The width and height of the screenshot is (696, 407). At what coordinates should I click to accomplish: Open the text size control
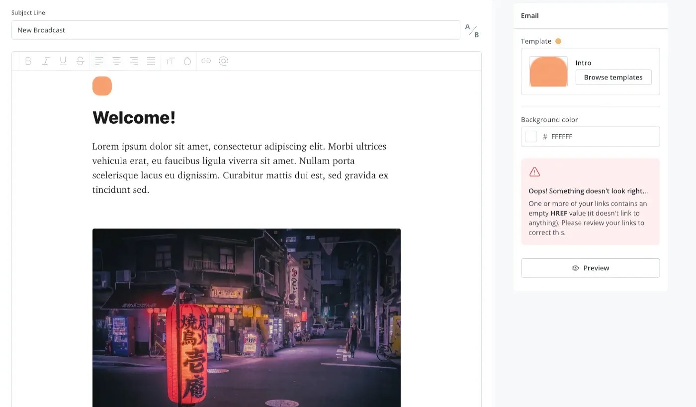coord(170,61)
